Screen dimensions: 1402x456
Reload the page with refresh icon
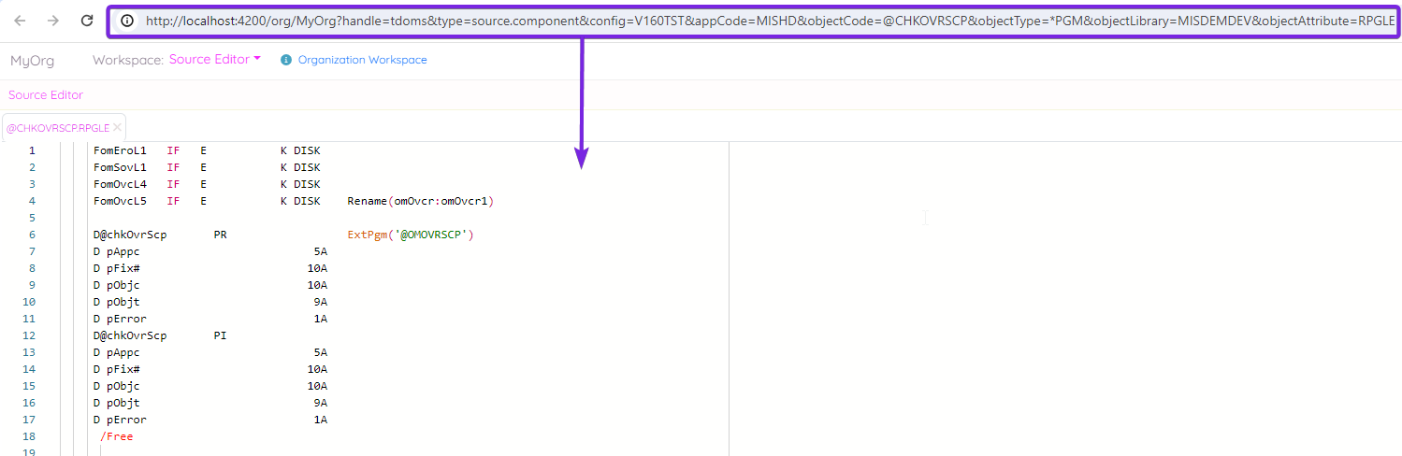[86, 21]
